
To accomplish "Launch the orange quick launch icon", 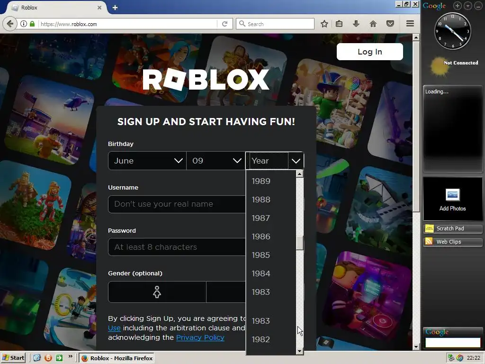I will pyautogui.click(x=48, y=358).
